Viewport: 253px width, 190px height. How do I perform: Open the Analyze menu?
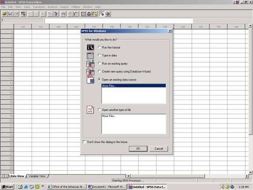(x=52, y=7)
